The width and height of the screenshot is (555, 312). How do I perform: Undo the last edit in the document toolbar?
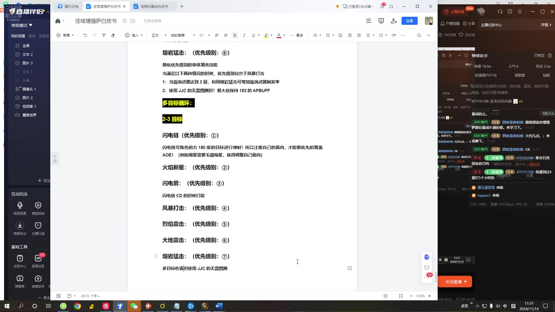coord(85,35)
